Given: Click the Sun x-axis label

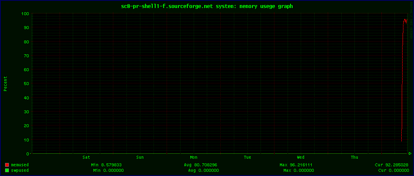Looking at the screenshot, I should pyautogui.click(x=140, y=157).
